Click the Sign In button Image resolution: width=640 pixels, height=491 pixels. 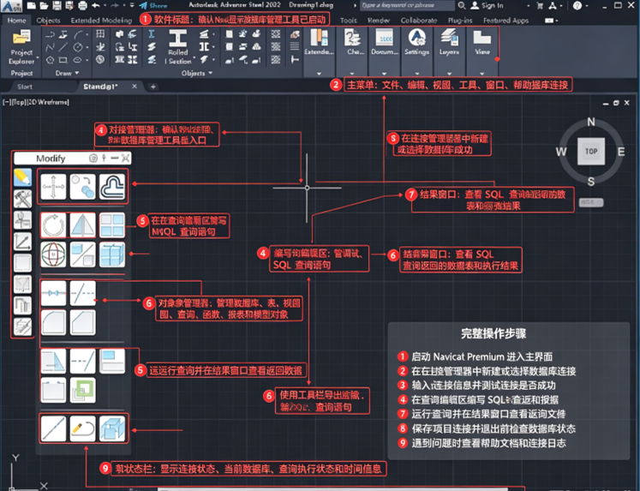(x=487, y=5)
